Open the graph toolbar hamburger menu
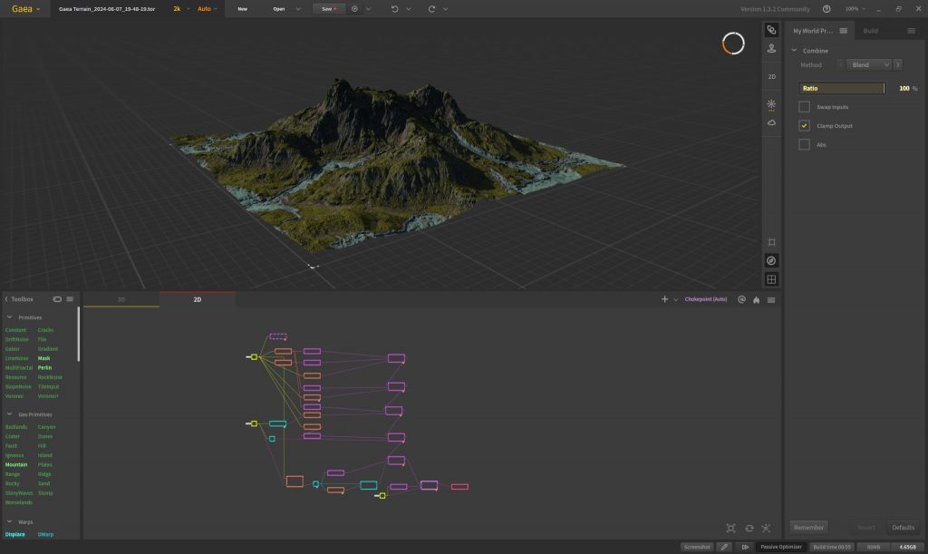The height and width of the screenshot is (554, 928). (771, 300)
